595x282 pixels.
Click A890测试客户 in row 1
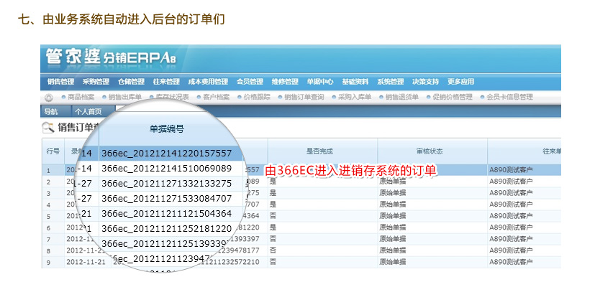click(x=511, y=170)
